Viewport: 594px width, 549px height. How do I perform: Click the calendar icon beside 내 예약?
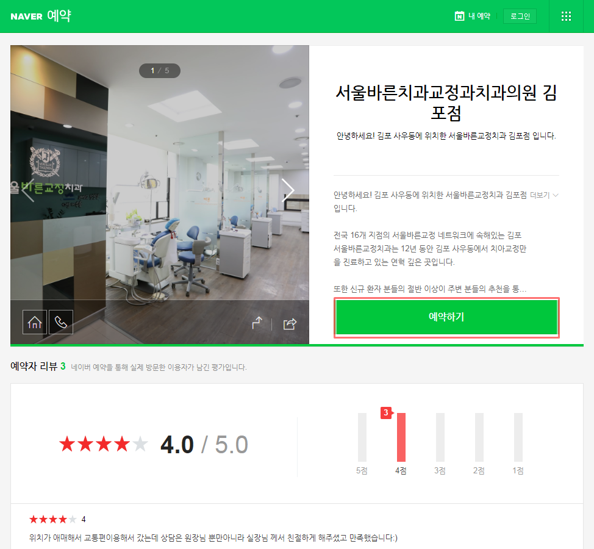pos(459,16)
